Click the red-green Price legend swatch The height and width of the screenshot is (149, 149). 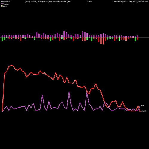(x=2, y=6)
